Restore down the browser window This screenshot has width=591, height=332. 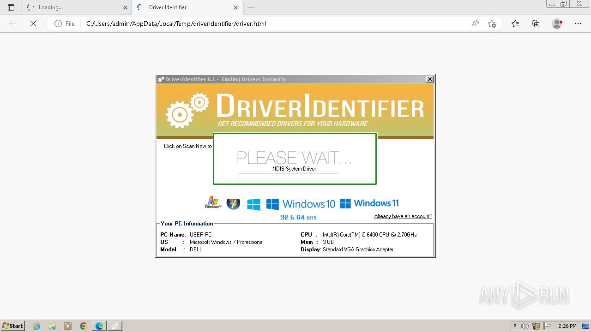point(564,4)
